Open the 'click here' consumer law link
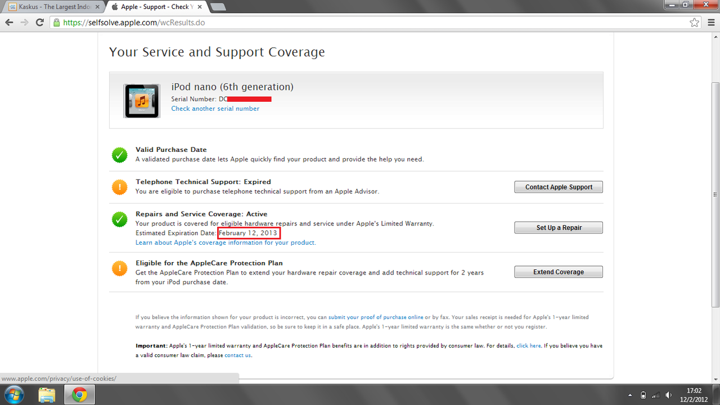 pos(529,346)
